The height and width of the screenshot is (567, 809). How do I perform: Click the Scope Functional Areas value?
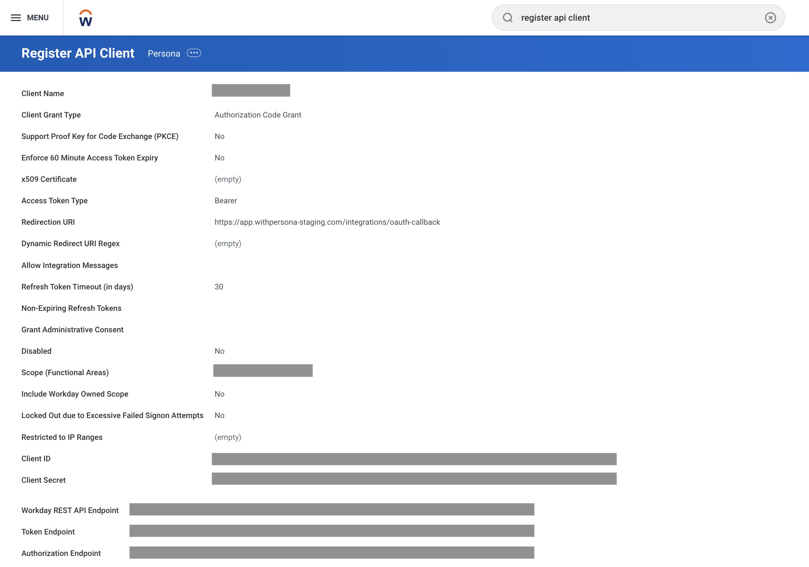pos(263,370)
